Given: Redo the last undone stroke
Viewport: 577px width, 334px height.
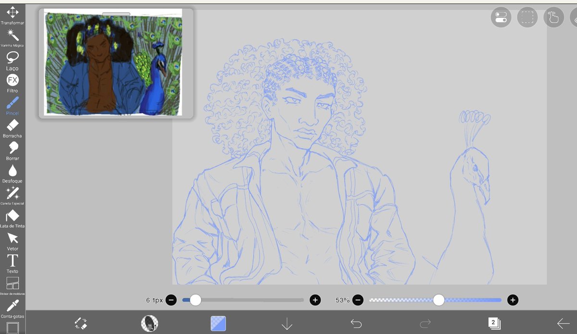Looking at the screenshot, I should coord(425,324).
